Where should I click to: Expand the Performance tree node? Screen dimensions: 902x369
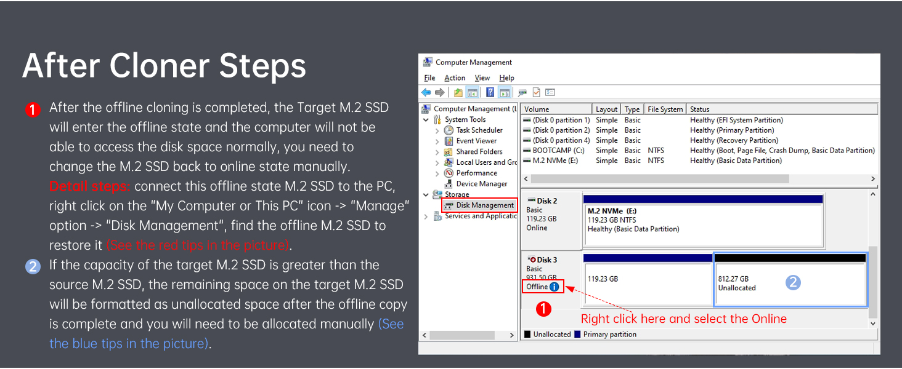click(437, 173)
